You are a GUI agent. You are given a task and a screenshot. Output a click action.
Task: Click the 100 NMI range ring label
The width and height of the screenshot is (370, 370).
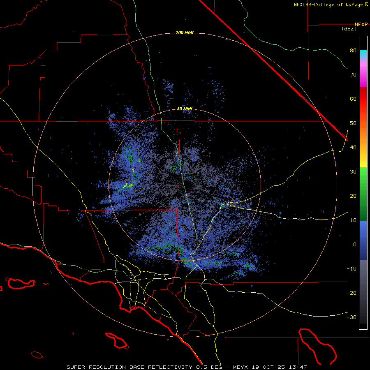pyautogui.click(x=185, y=32)
